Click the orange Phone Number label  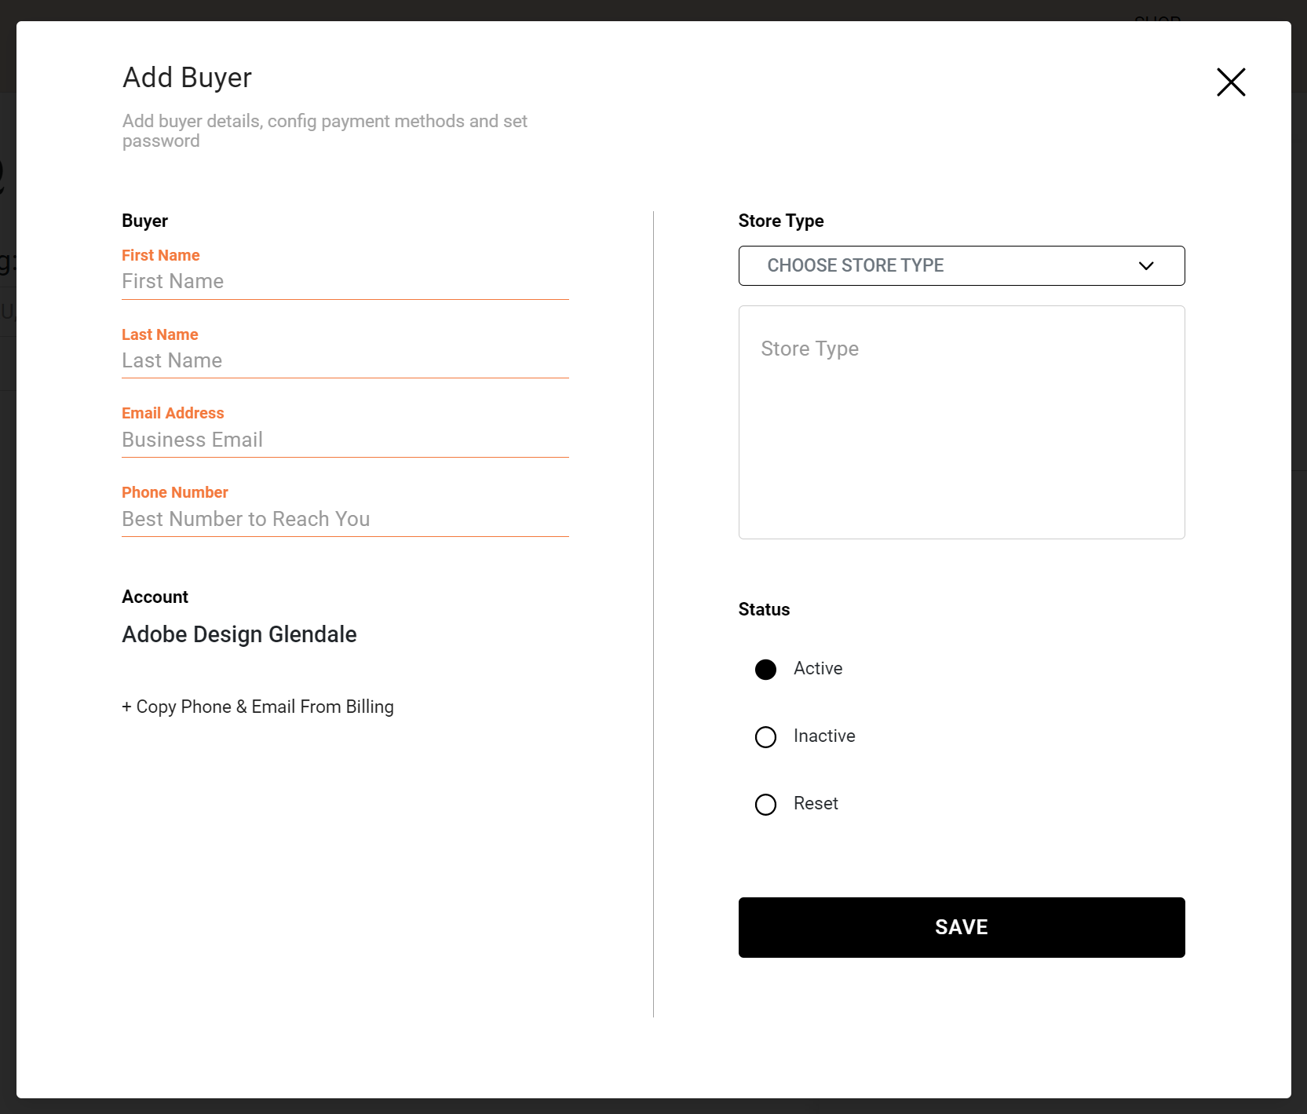pos(175,492)
